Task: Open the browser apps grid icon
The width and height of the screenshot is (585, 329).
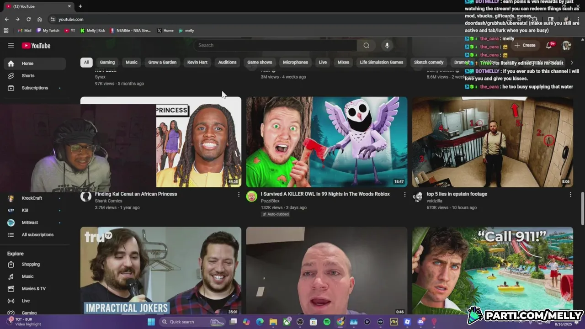Action: pyautogui.click(x=6, y=31)
